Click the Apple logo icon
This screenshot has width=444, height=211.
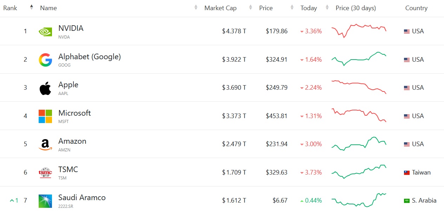pyautogui.click(x=45, y=88)
